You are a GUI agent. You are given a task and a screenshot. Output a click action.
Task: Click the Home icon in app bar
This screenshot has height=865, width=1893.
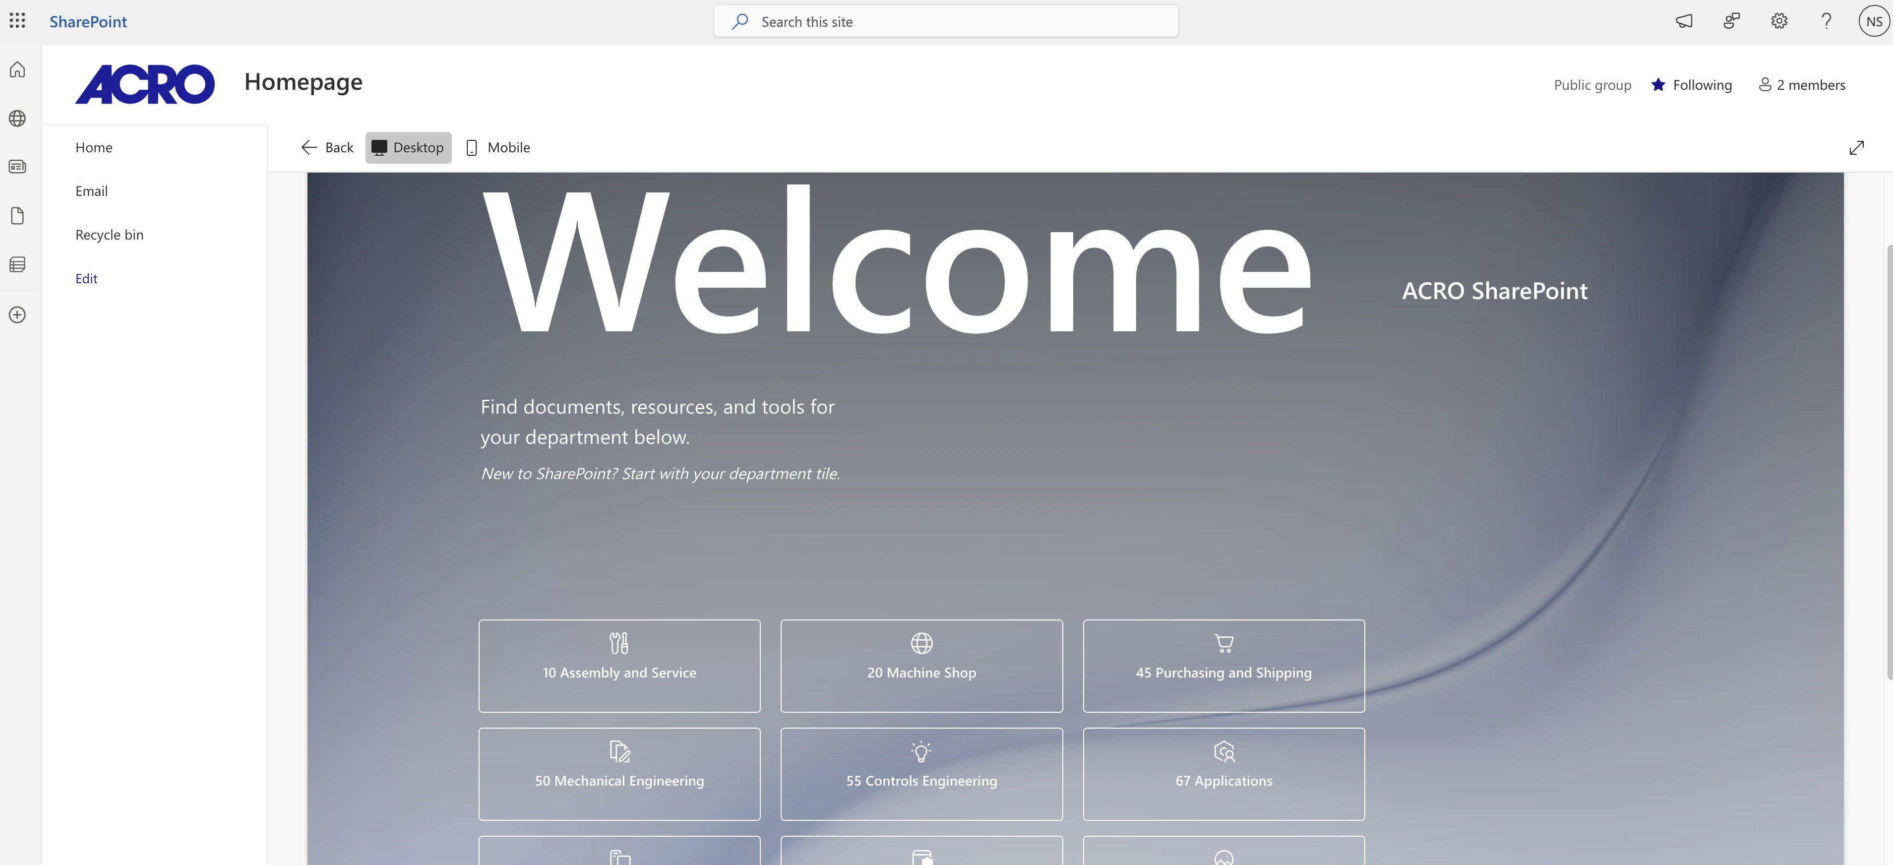click(x=18, y=70)
